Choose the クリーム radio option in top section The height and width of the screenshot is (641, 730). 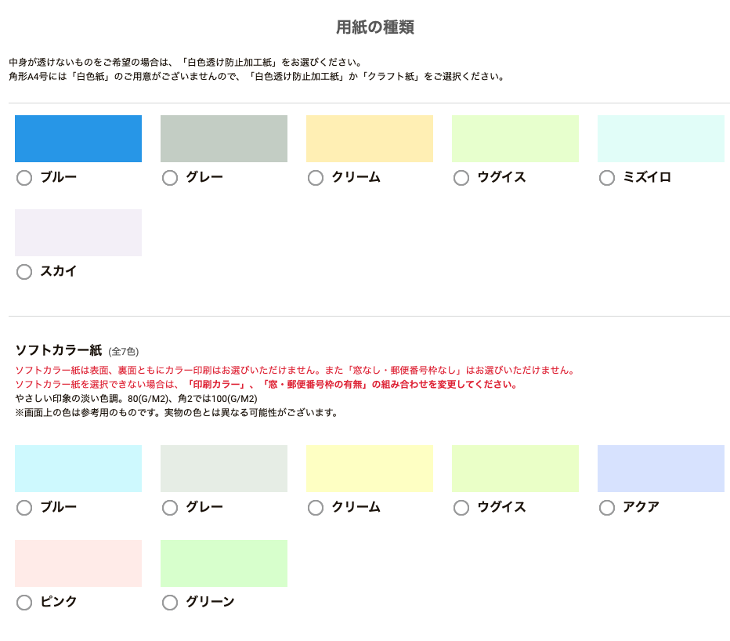[x=316, y=178]
